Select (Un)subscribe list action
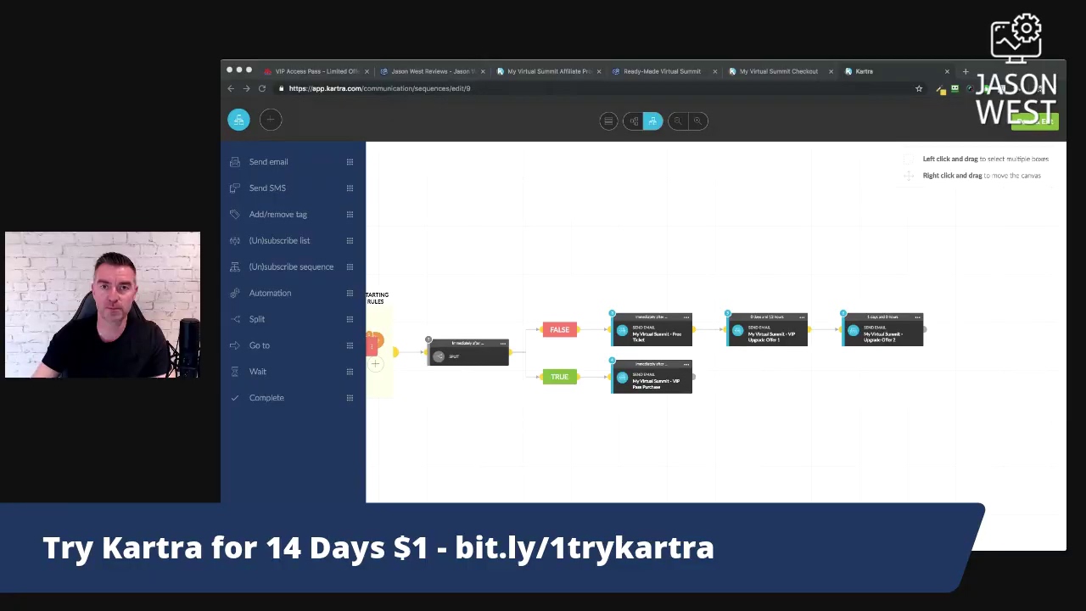The height and width of the screenshot is (611, 1086). [x=279, y=241]
